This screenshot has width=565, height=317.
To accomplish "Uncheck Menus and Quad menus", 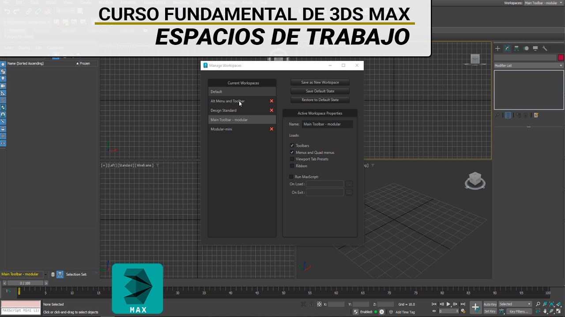I will [292, 152].
